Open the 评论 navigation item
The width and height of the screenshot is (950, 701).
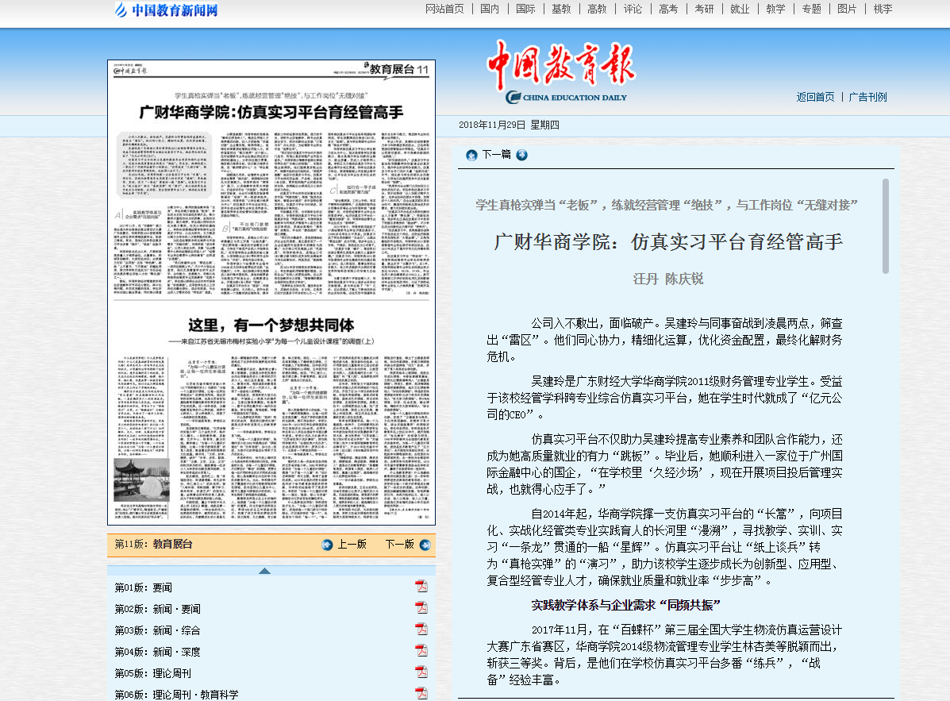(633, 9)
